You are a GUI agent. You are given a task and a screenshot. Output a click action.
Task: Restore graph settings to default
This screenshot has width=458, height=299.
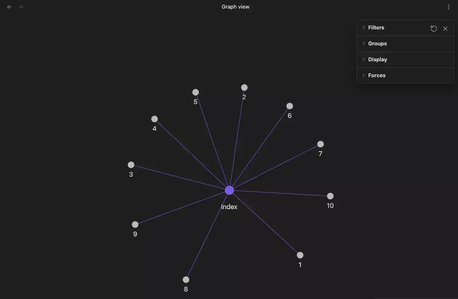click(434, 28)
